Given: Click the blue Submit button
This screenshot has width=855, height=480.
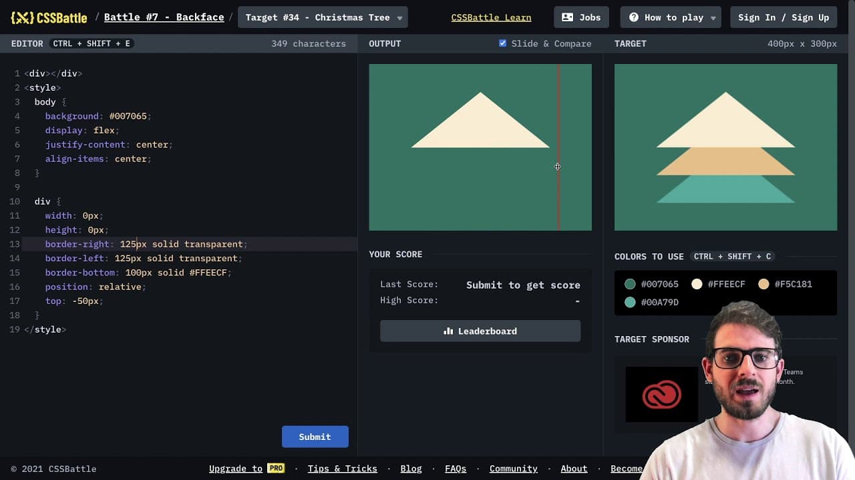Looking at the screenshot, I should [315, 437].
